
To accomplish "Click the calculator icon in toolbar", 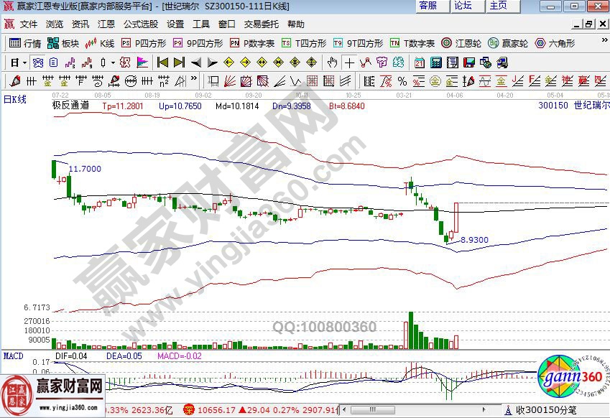I will click(x=436, y=62).
